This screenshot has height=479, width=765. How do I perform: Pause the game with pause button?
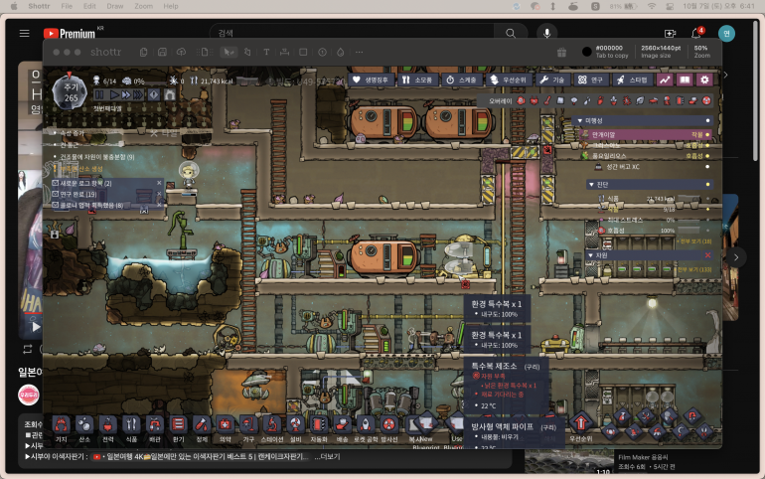pos(99,94)
